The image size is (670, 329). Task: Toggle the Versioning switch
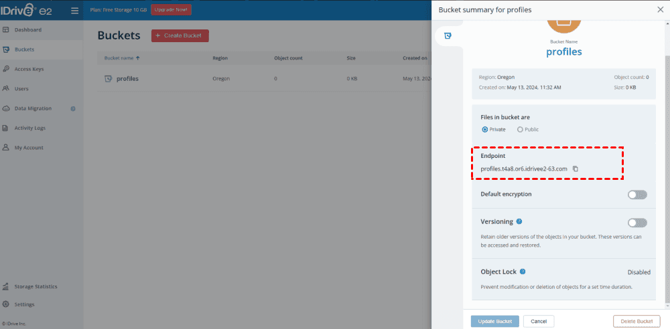coord(637,223)
